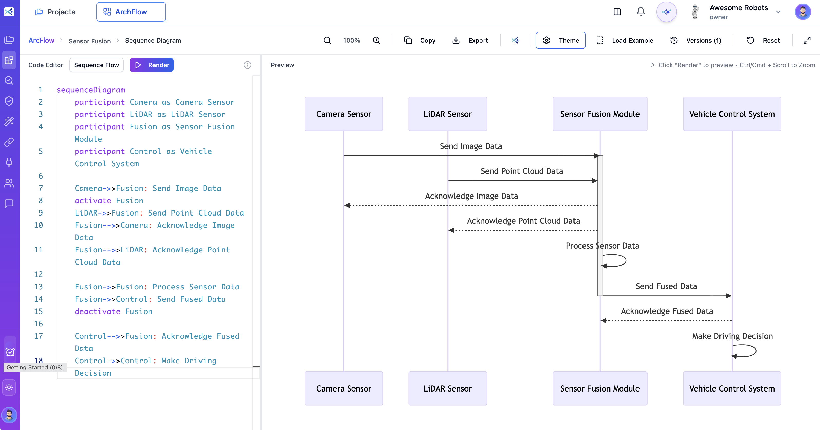Open the magic wand AI tool
820x430 pixels.
[x=9, y=121]
